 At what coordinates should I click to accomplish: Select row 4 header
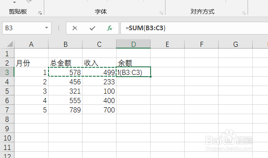click(x=7, y=82)
